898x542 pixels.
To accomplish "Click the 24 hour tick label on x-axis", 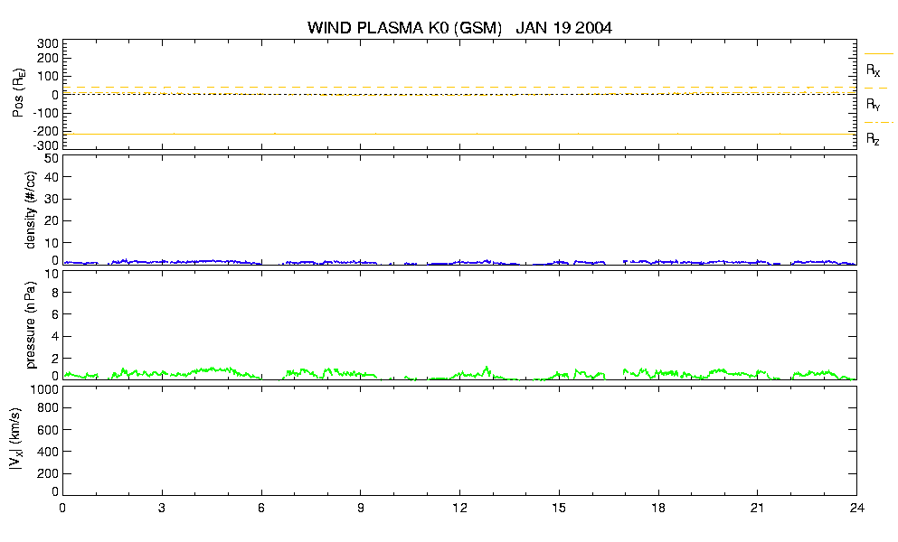I will [856, 508].
